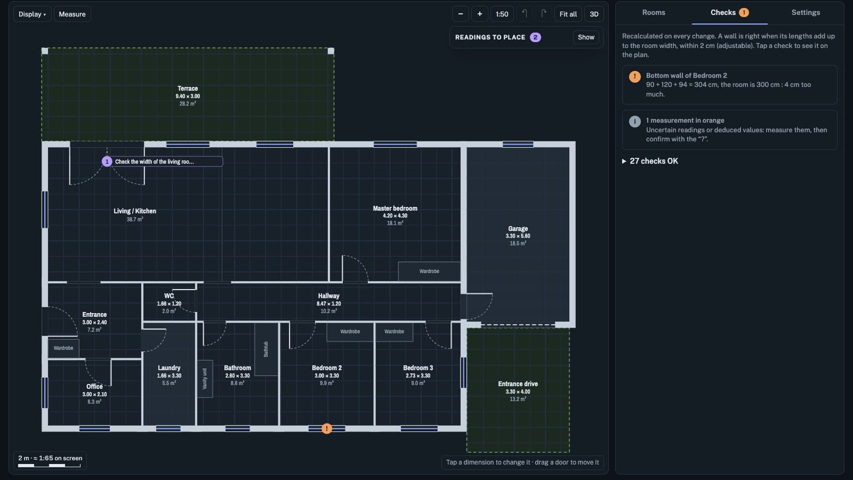Viewport: 853px width, 480px height.
Task: Open the Checks tab
Action: click(729, 13)
